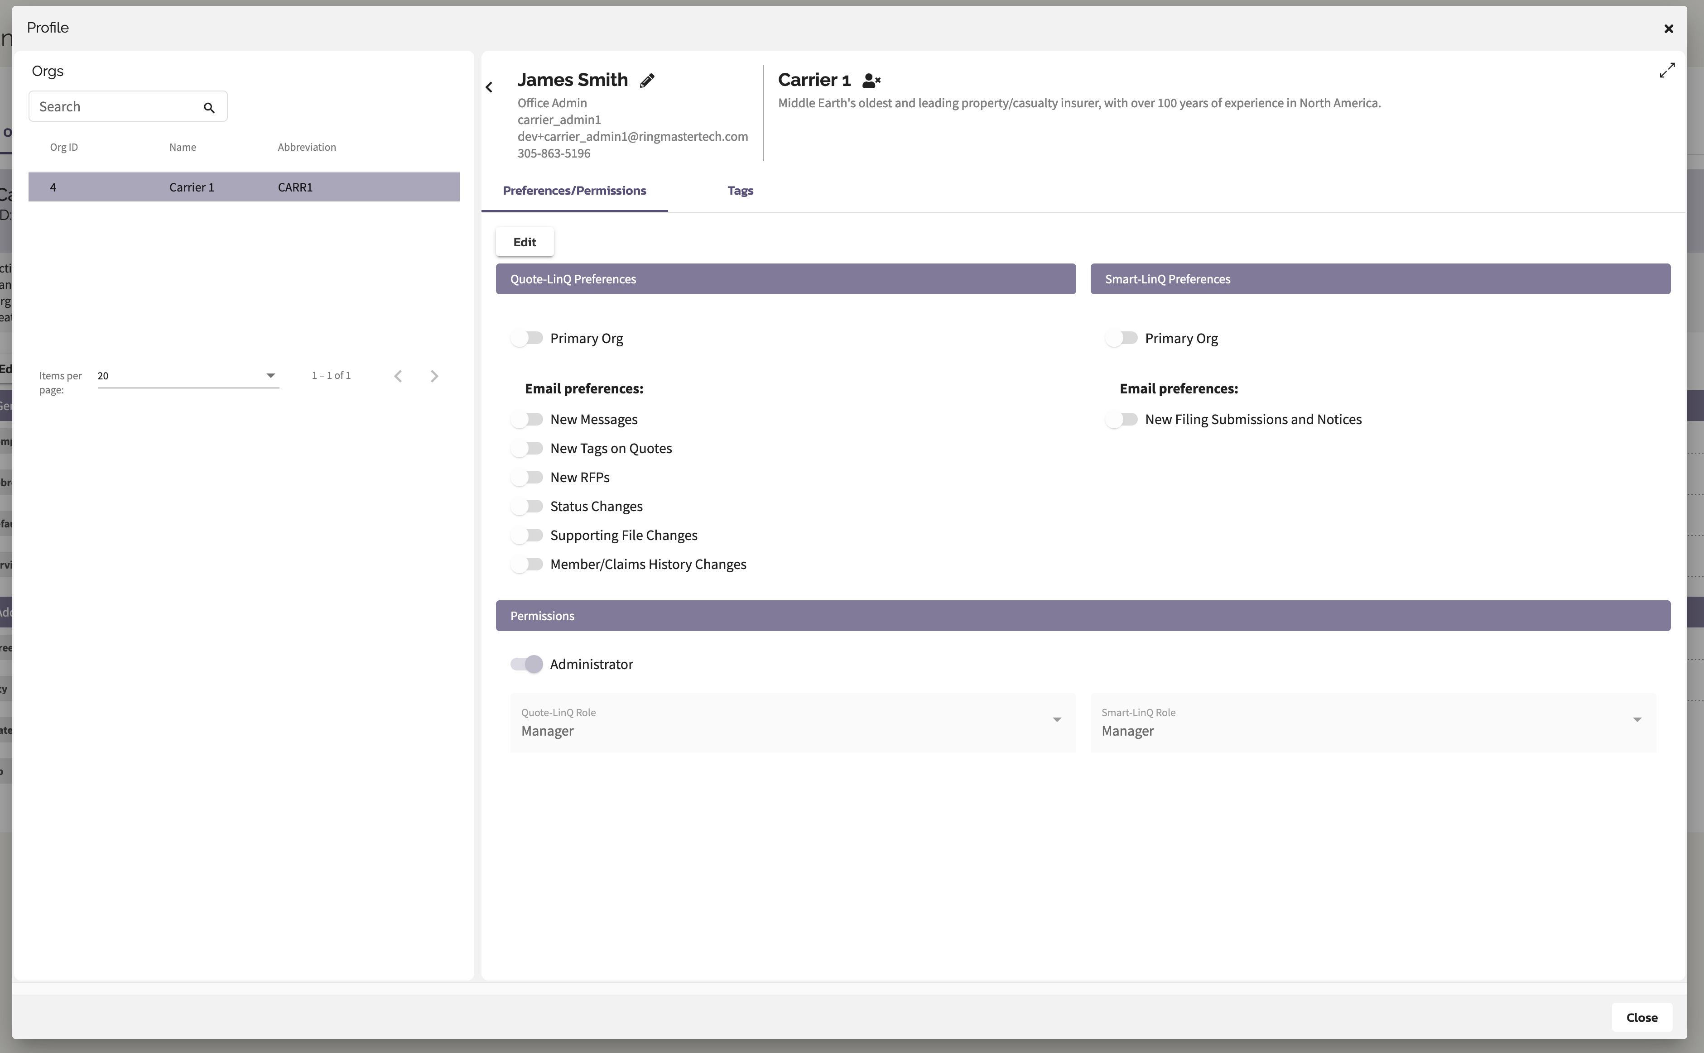This screenshot has height=1053, width=1704.
Task: Click the pencil icon beside James Smith
Action: coord(647,80)
